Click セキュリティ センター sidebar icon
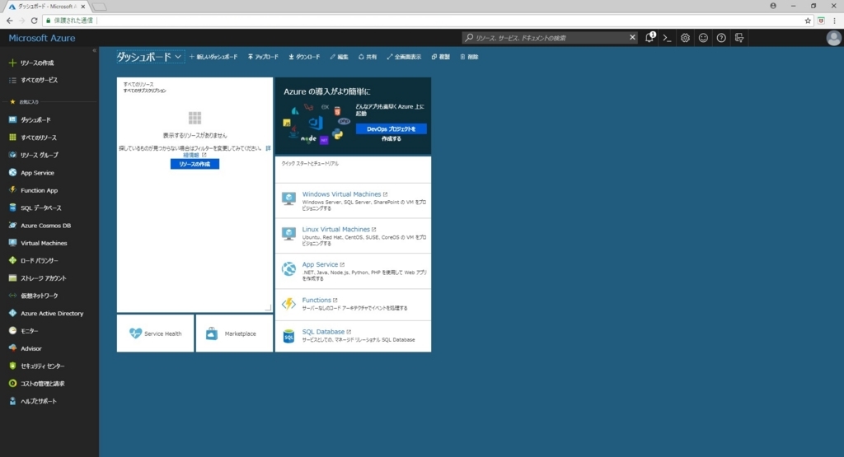The height and width of the screenshot is (457, 844). click(x=12, y=366)
